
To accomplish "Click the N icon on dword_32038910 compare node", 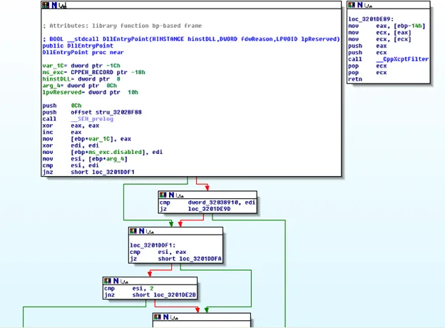I will [171, 195].
